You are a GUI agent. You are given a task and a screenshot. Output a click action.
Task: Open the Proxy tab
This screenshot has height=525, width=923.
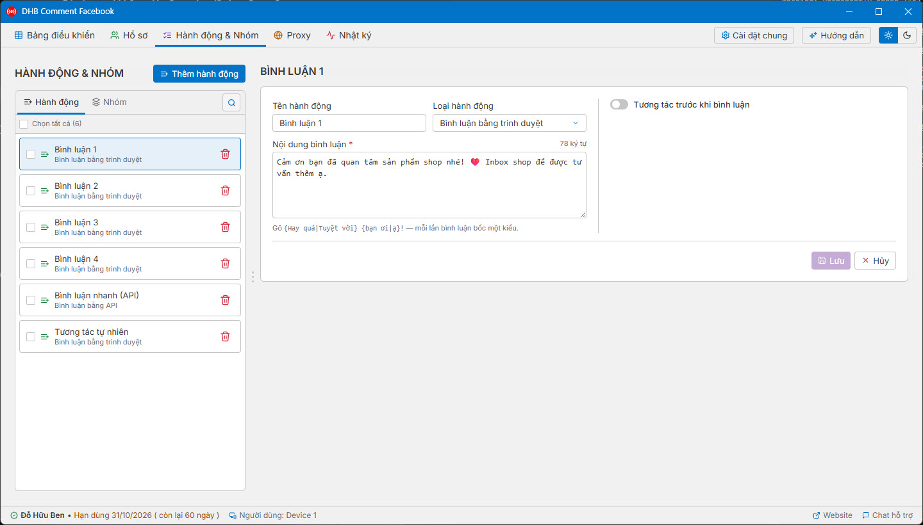click(x=292, y=35)
